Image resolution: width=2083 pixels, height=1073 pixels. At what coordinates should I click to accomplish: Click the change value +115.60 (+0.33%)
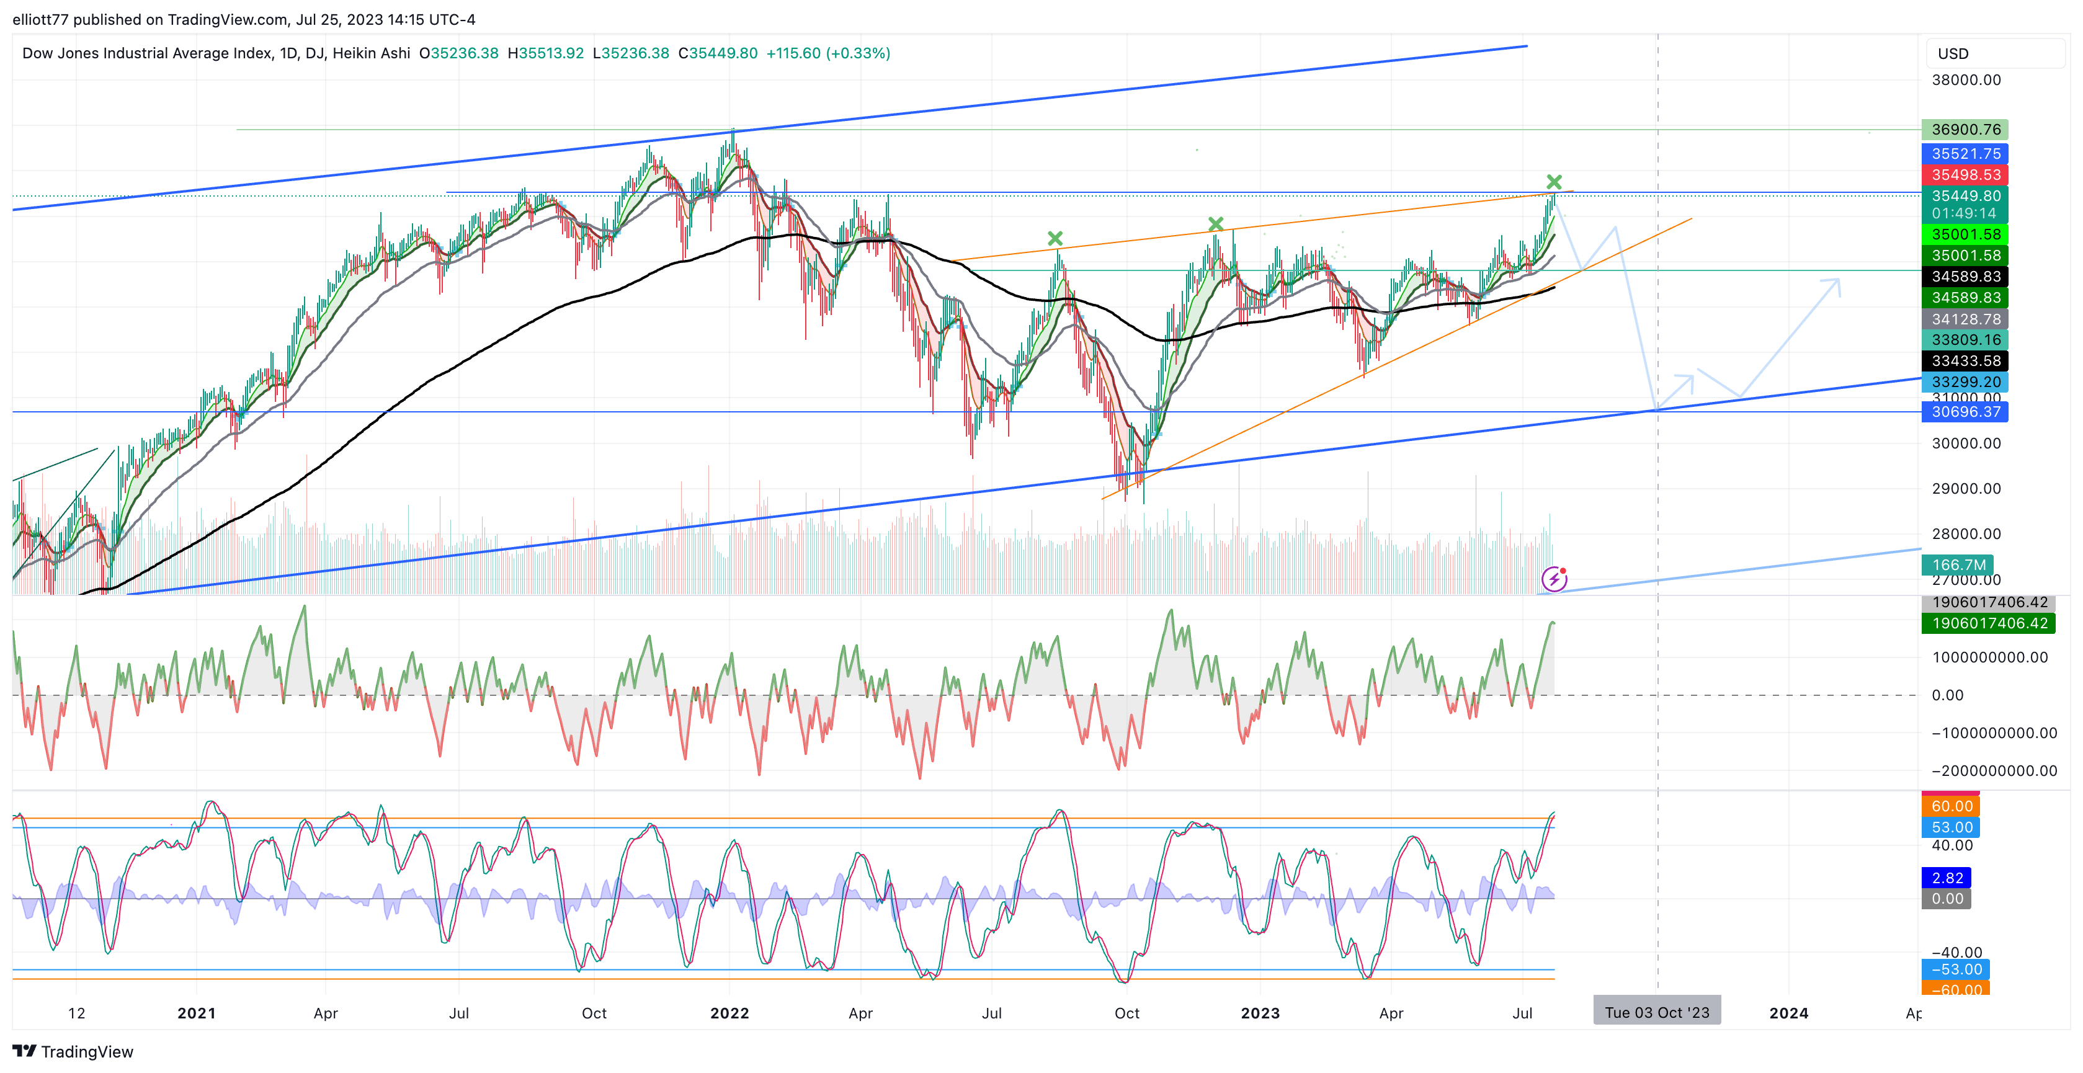pyautogui.click(x=828, y=53)
